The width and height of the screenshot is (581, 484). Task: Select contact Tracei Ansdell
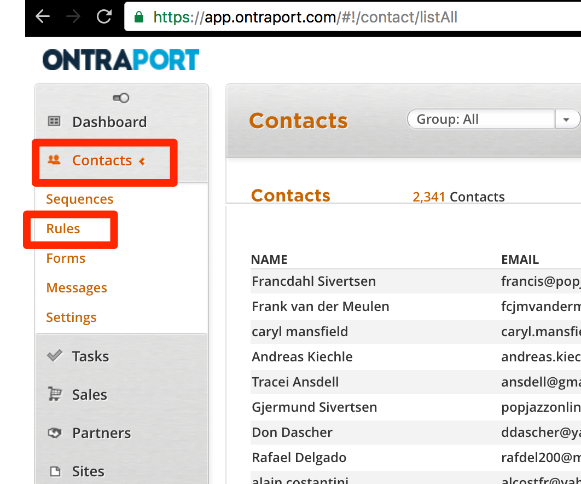[295, 382]
